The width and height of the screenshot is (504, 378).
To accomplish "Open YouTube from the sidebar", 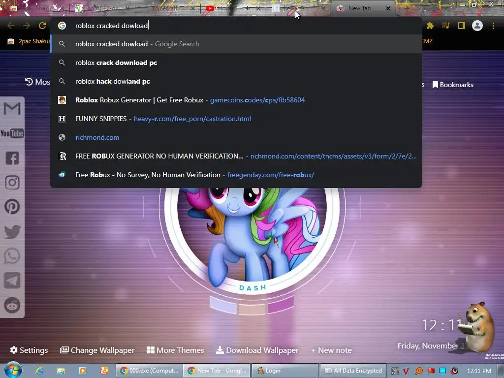I will (x=12, y=133).
